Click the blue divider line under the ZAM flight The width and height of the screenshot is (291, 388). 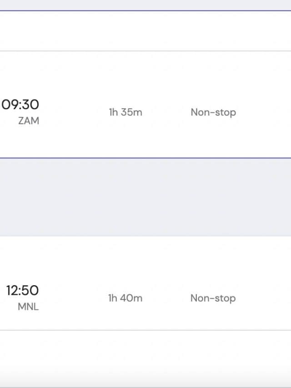point(145,158)
